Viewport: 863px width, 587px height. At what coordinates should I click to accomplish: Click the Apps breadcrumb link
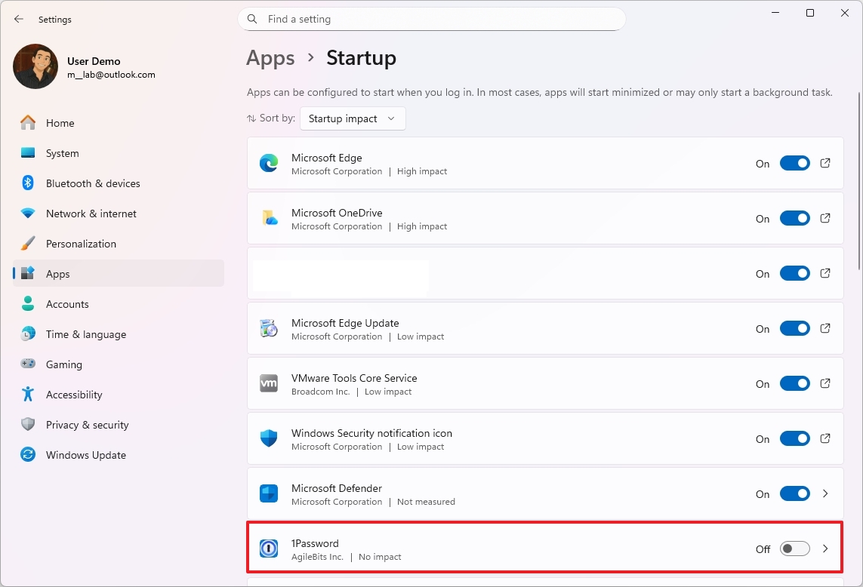coord(270,57)
